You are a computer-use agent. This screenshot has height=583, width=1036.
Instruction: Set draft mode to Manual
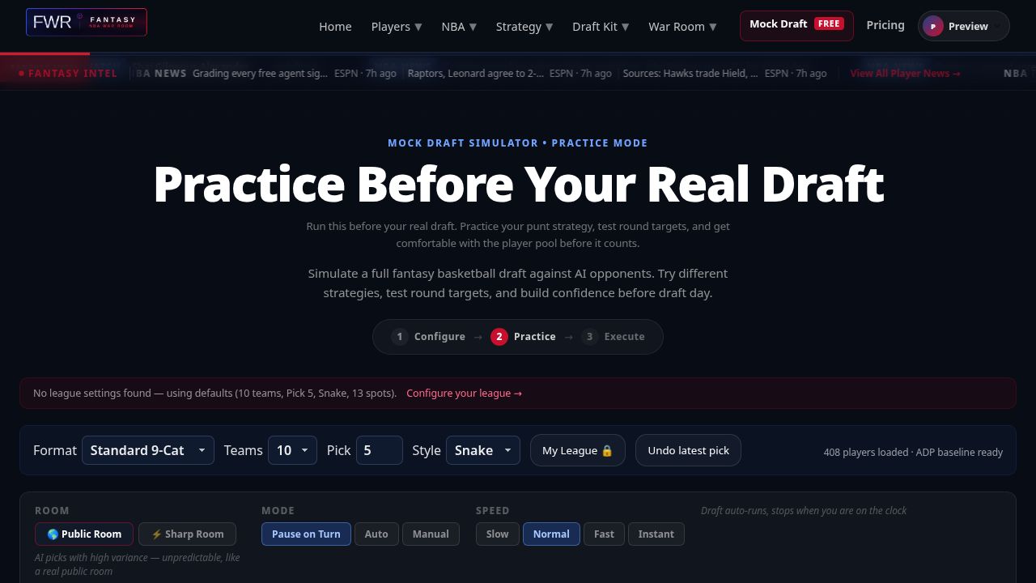[431, 534]
